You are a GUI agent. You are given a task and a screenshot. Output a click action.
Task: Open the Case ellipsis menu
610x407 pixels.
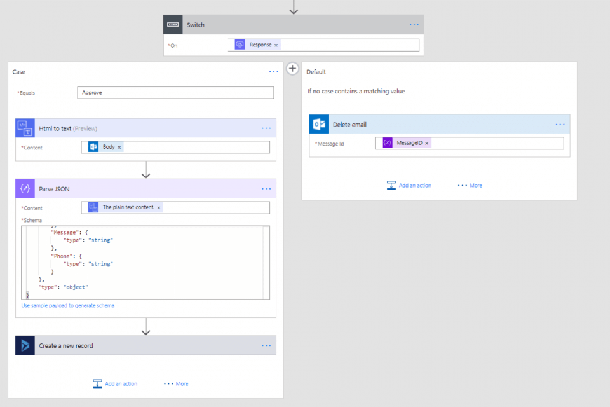273,72
